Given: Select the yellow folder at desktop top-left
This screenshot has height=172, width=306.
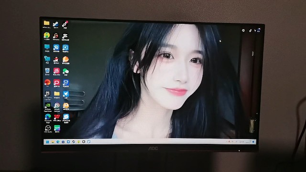Looking at the screenshot, I should point(46,23).
